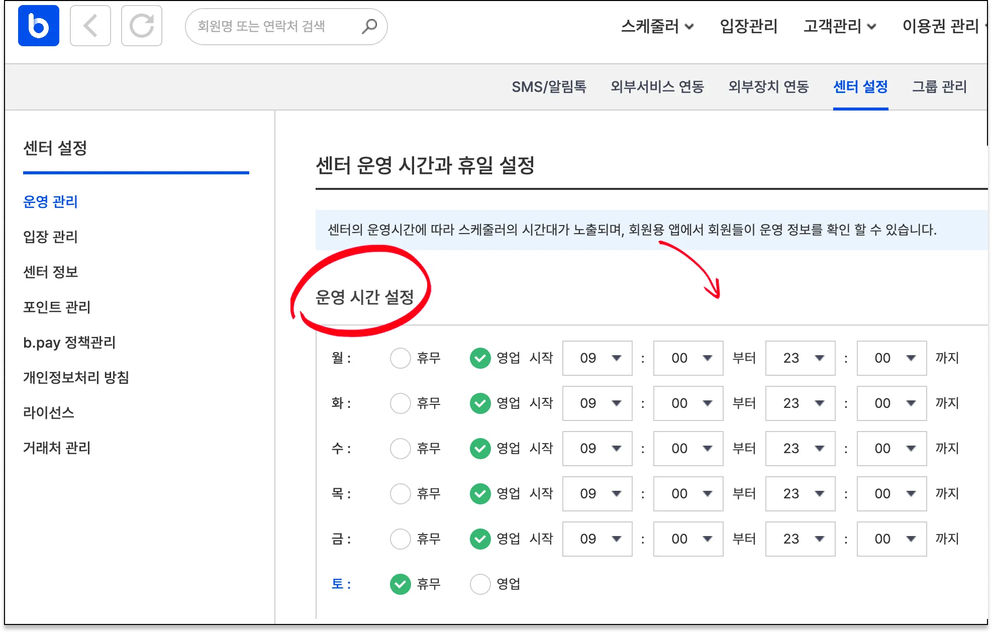The height and width of the screenshot is (633, 992).
Task: Select the checked 영업 radio for 금
Action: tap(480, 539)
